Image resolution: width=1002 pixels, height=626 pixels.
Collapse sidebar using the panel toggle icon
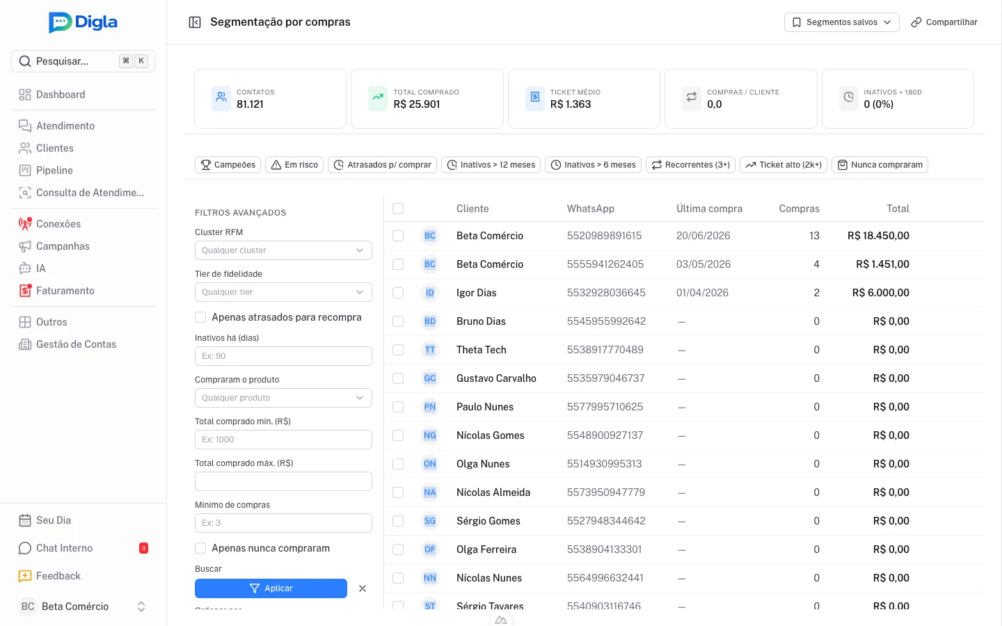[195, 22]
